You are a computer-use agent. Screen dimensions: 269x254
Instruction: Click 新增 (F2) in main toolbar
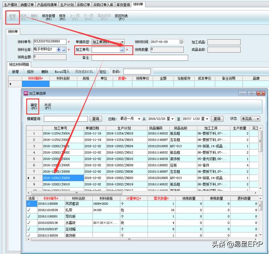tap(12, 18)
